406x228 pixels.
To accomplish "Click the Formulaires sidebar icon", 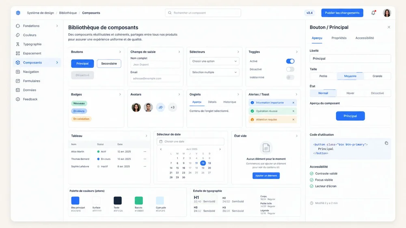I will pos(17,81).
